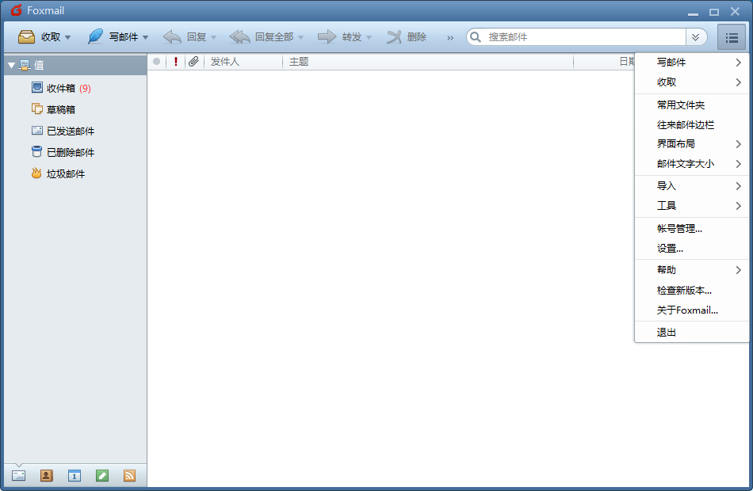
Task: Sort by 主题 subject column header
Action: pos(428,62)
